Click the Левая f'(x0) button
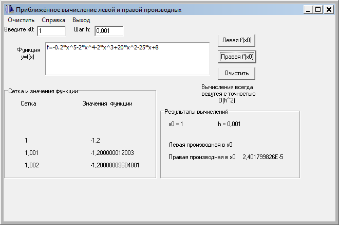 (236, 40)
